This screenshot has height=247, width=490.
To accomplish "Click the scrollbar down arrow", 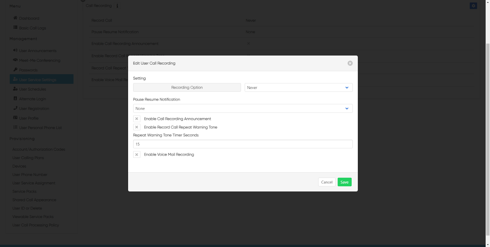I will point(488,245).
